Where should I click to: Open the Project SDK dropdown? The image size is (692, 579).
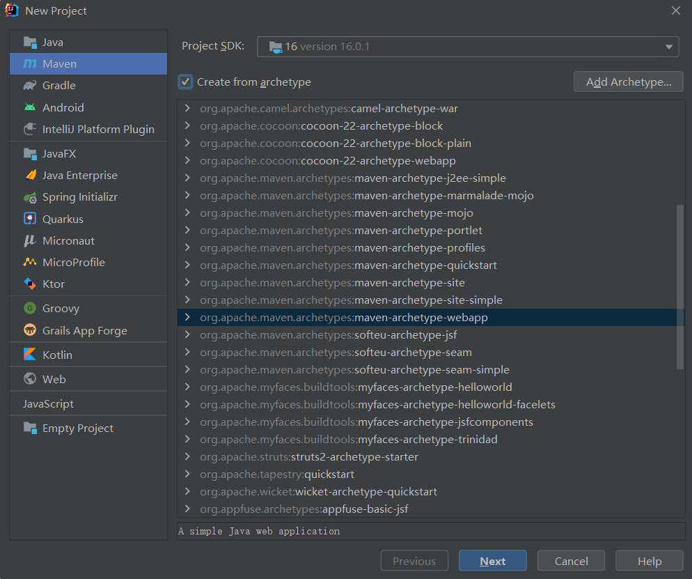tap(467, 47)
